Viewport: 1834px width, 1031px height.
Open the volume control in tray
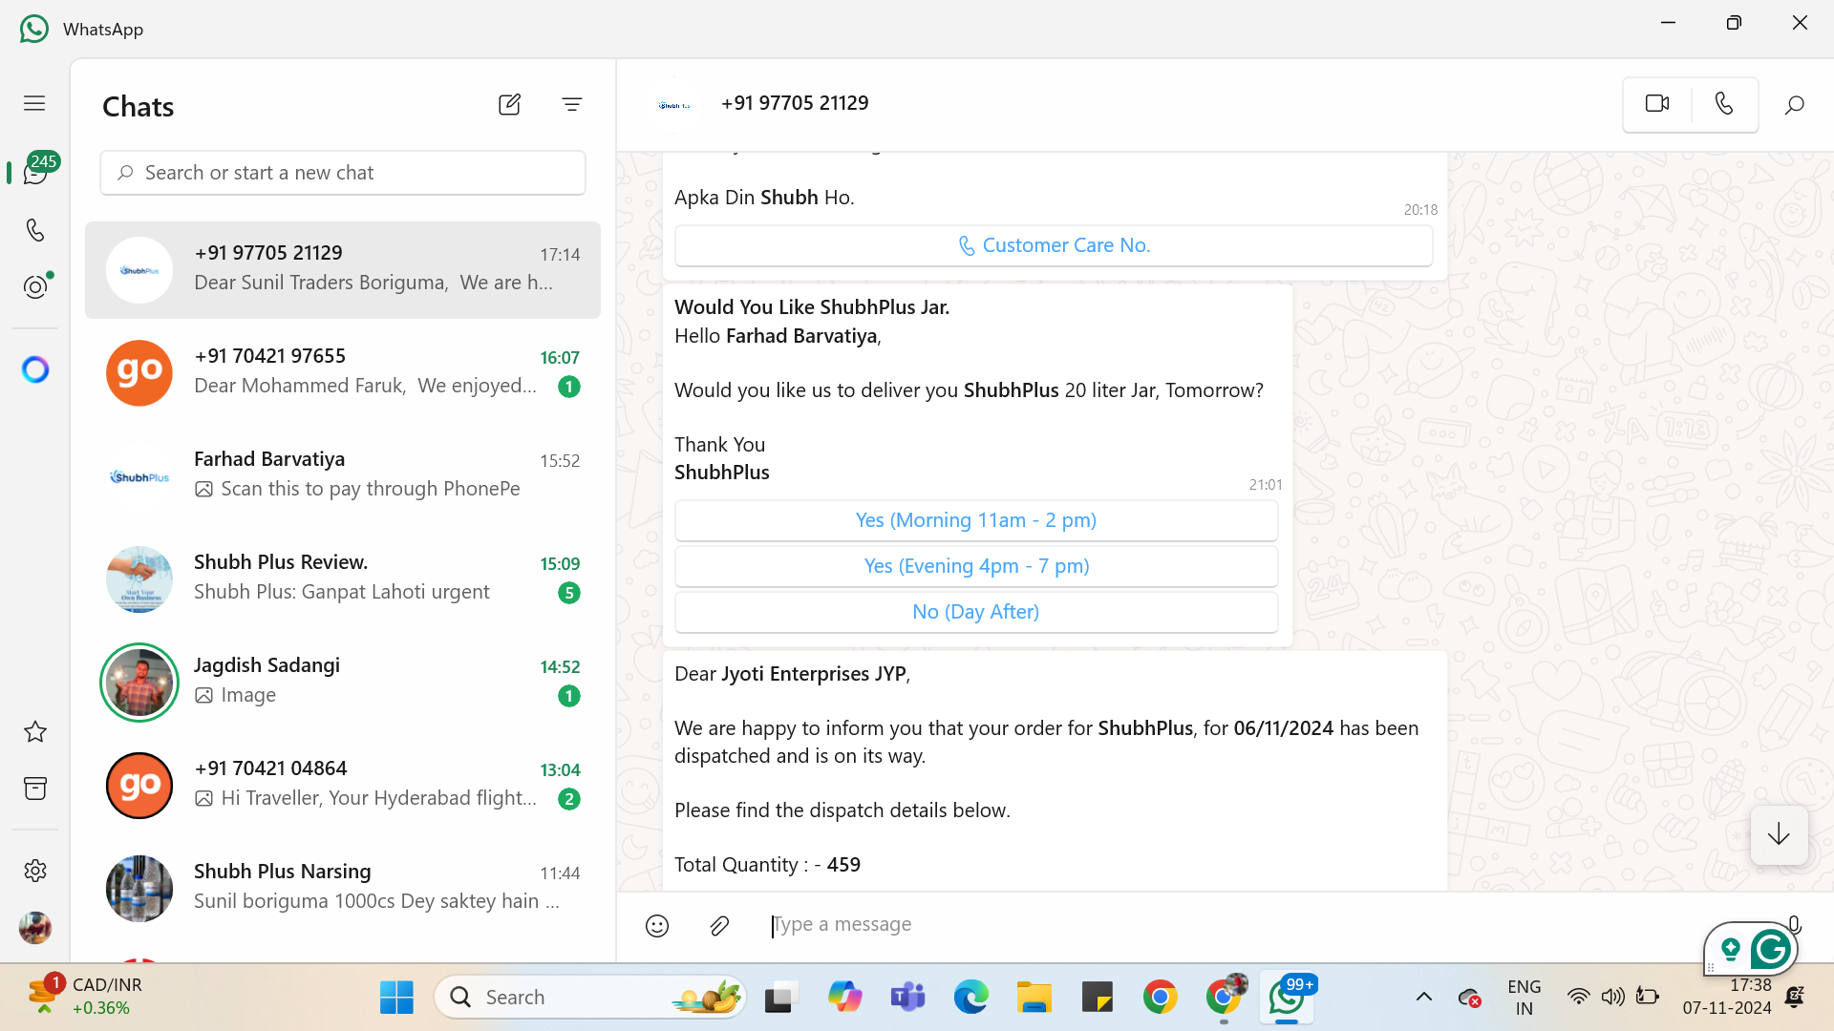tap(1612, 997)
